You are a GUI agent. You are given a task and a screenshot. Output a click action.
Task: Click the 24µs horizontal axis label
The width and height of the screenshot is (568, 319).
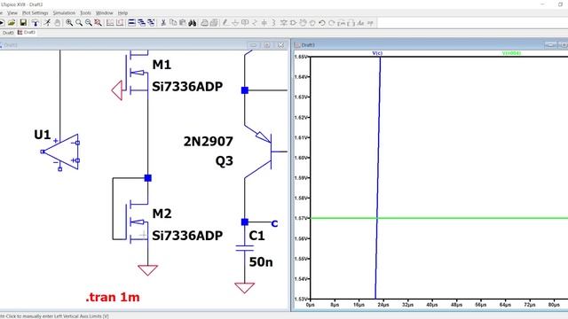click(383, 305)
